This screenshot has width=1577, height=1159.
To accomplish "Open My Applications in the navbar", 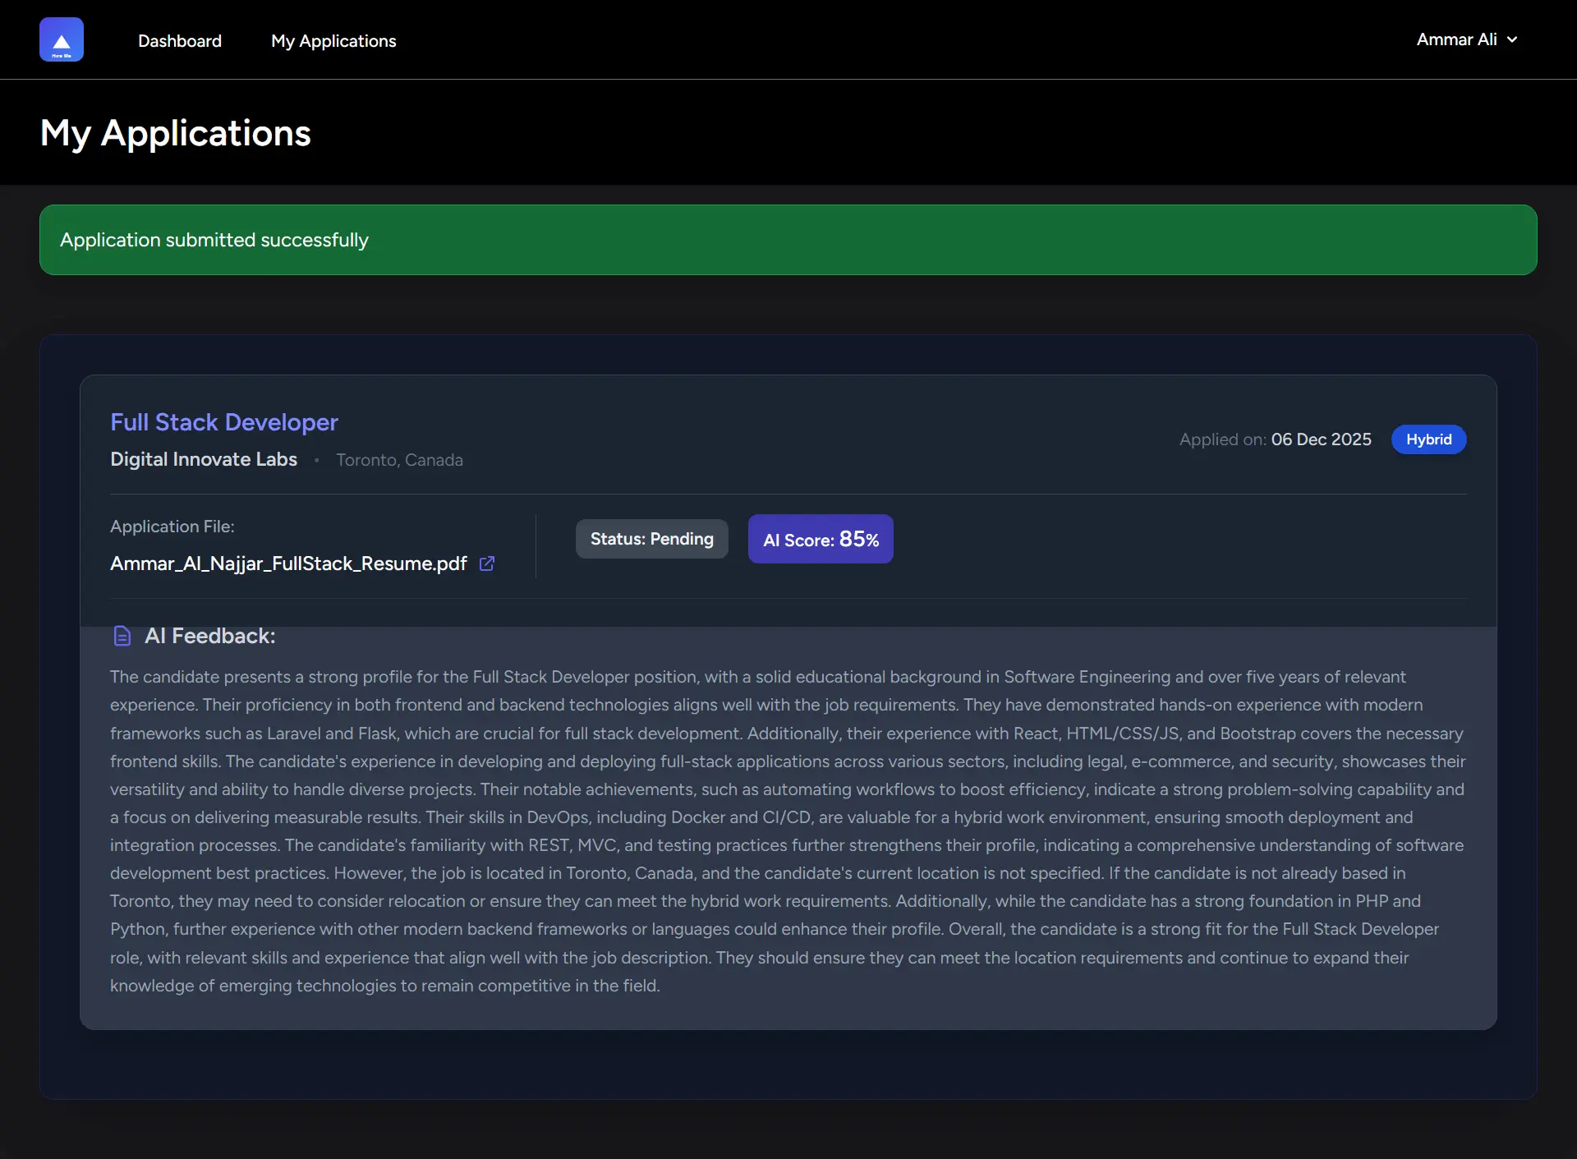I will (x=333, y=41).
